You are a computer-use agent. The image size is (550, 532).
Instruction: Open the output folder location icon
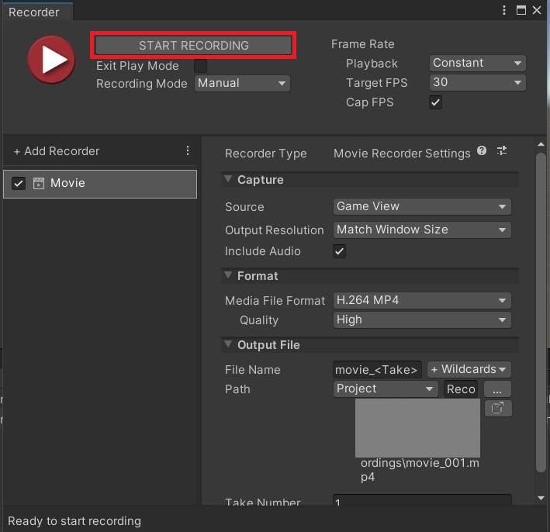pyautogui.click(x=498, y=408)
